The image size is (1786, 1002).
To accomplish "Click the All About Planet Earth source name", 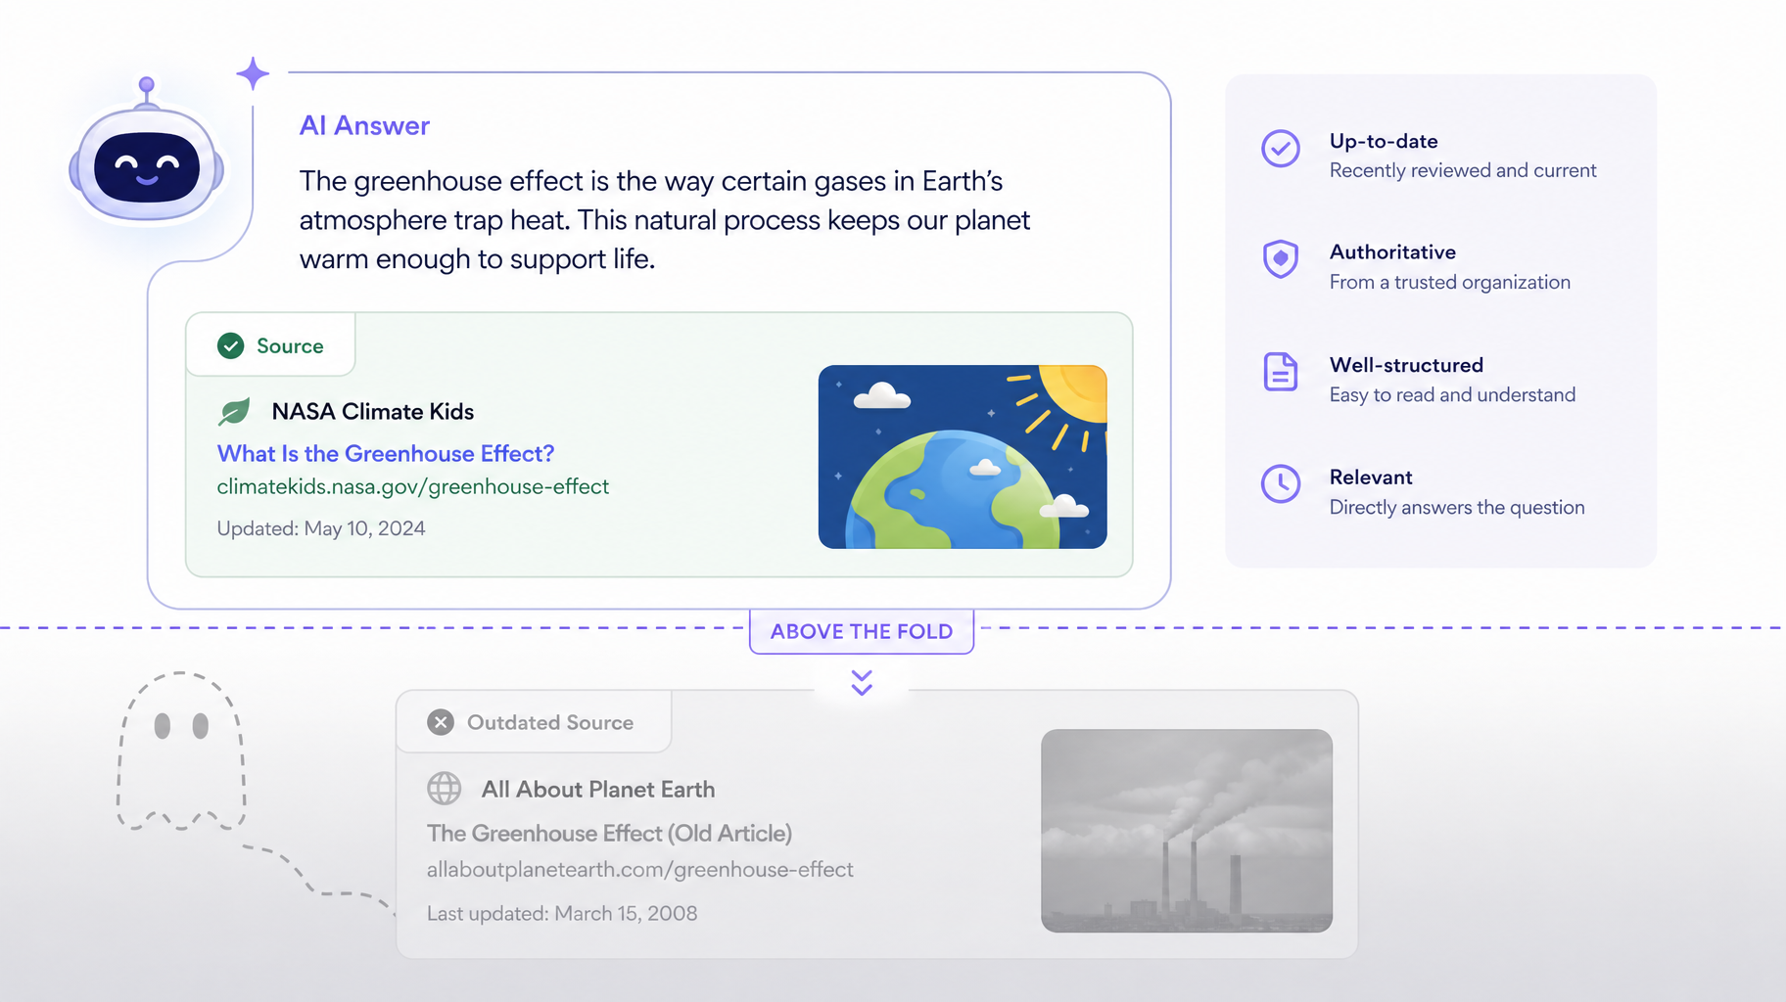I will pyautogui.click(x=598, y=790).
